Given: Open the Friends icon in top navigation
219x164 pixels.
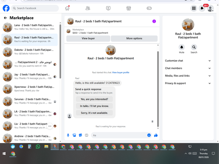Looking at the screenshot, I should 88,8.
